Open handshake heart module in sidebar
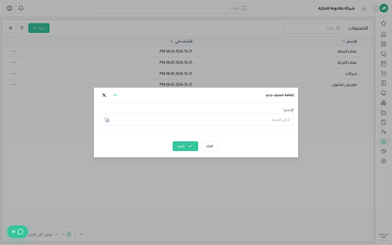 click(384, 151)
